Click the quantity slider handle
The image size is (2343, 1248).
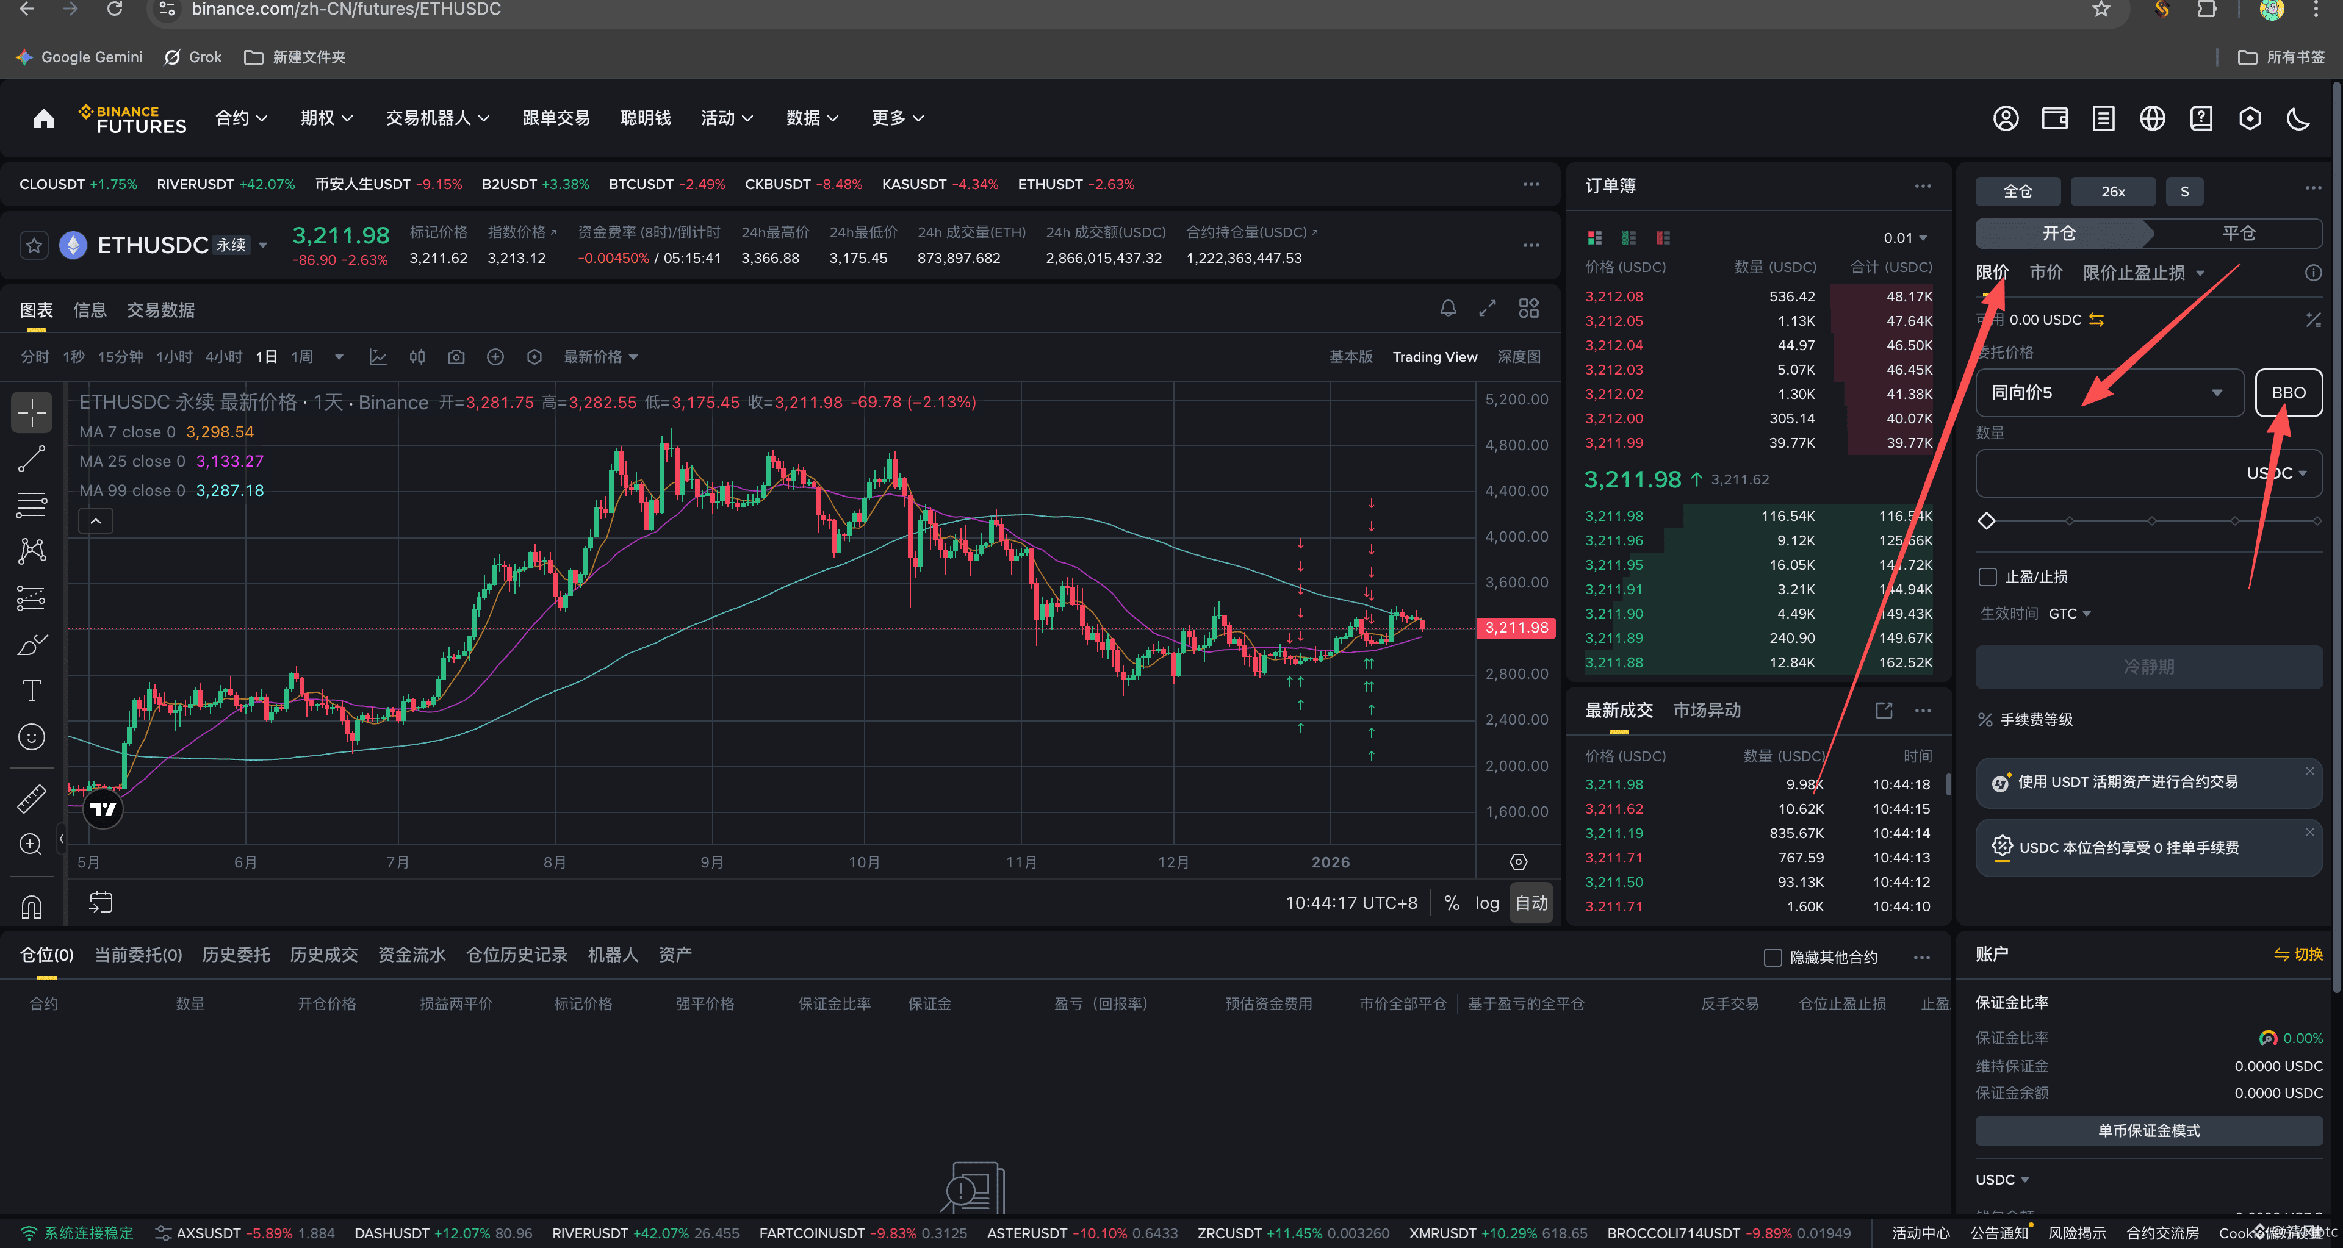tap(1987, 521)
